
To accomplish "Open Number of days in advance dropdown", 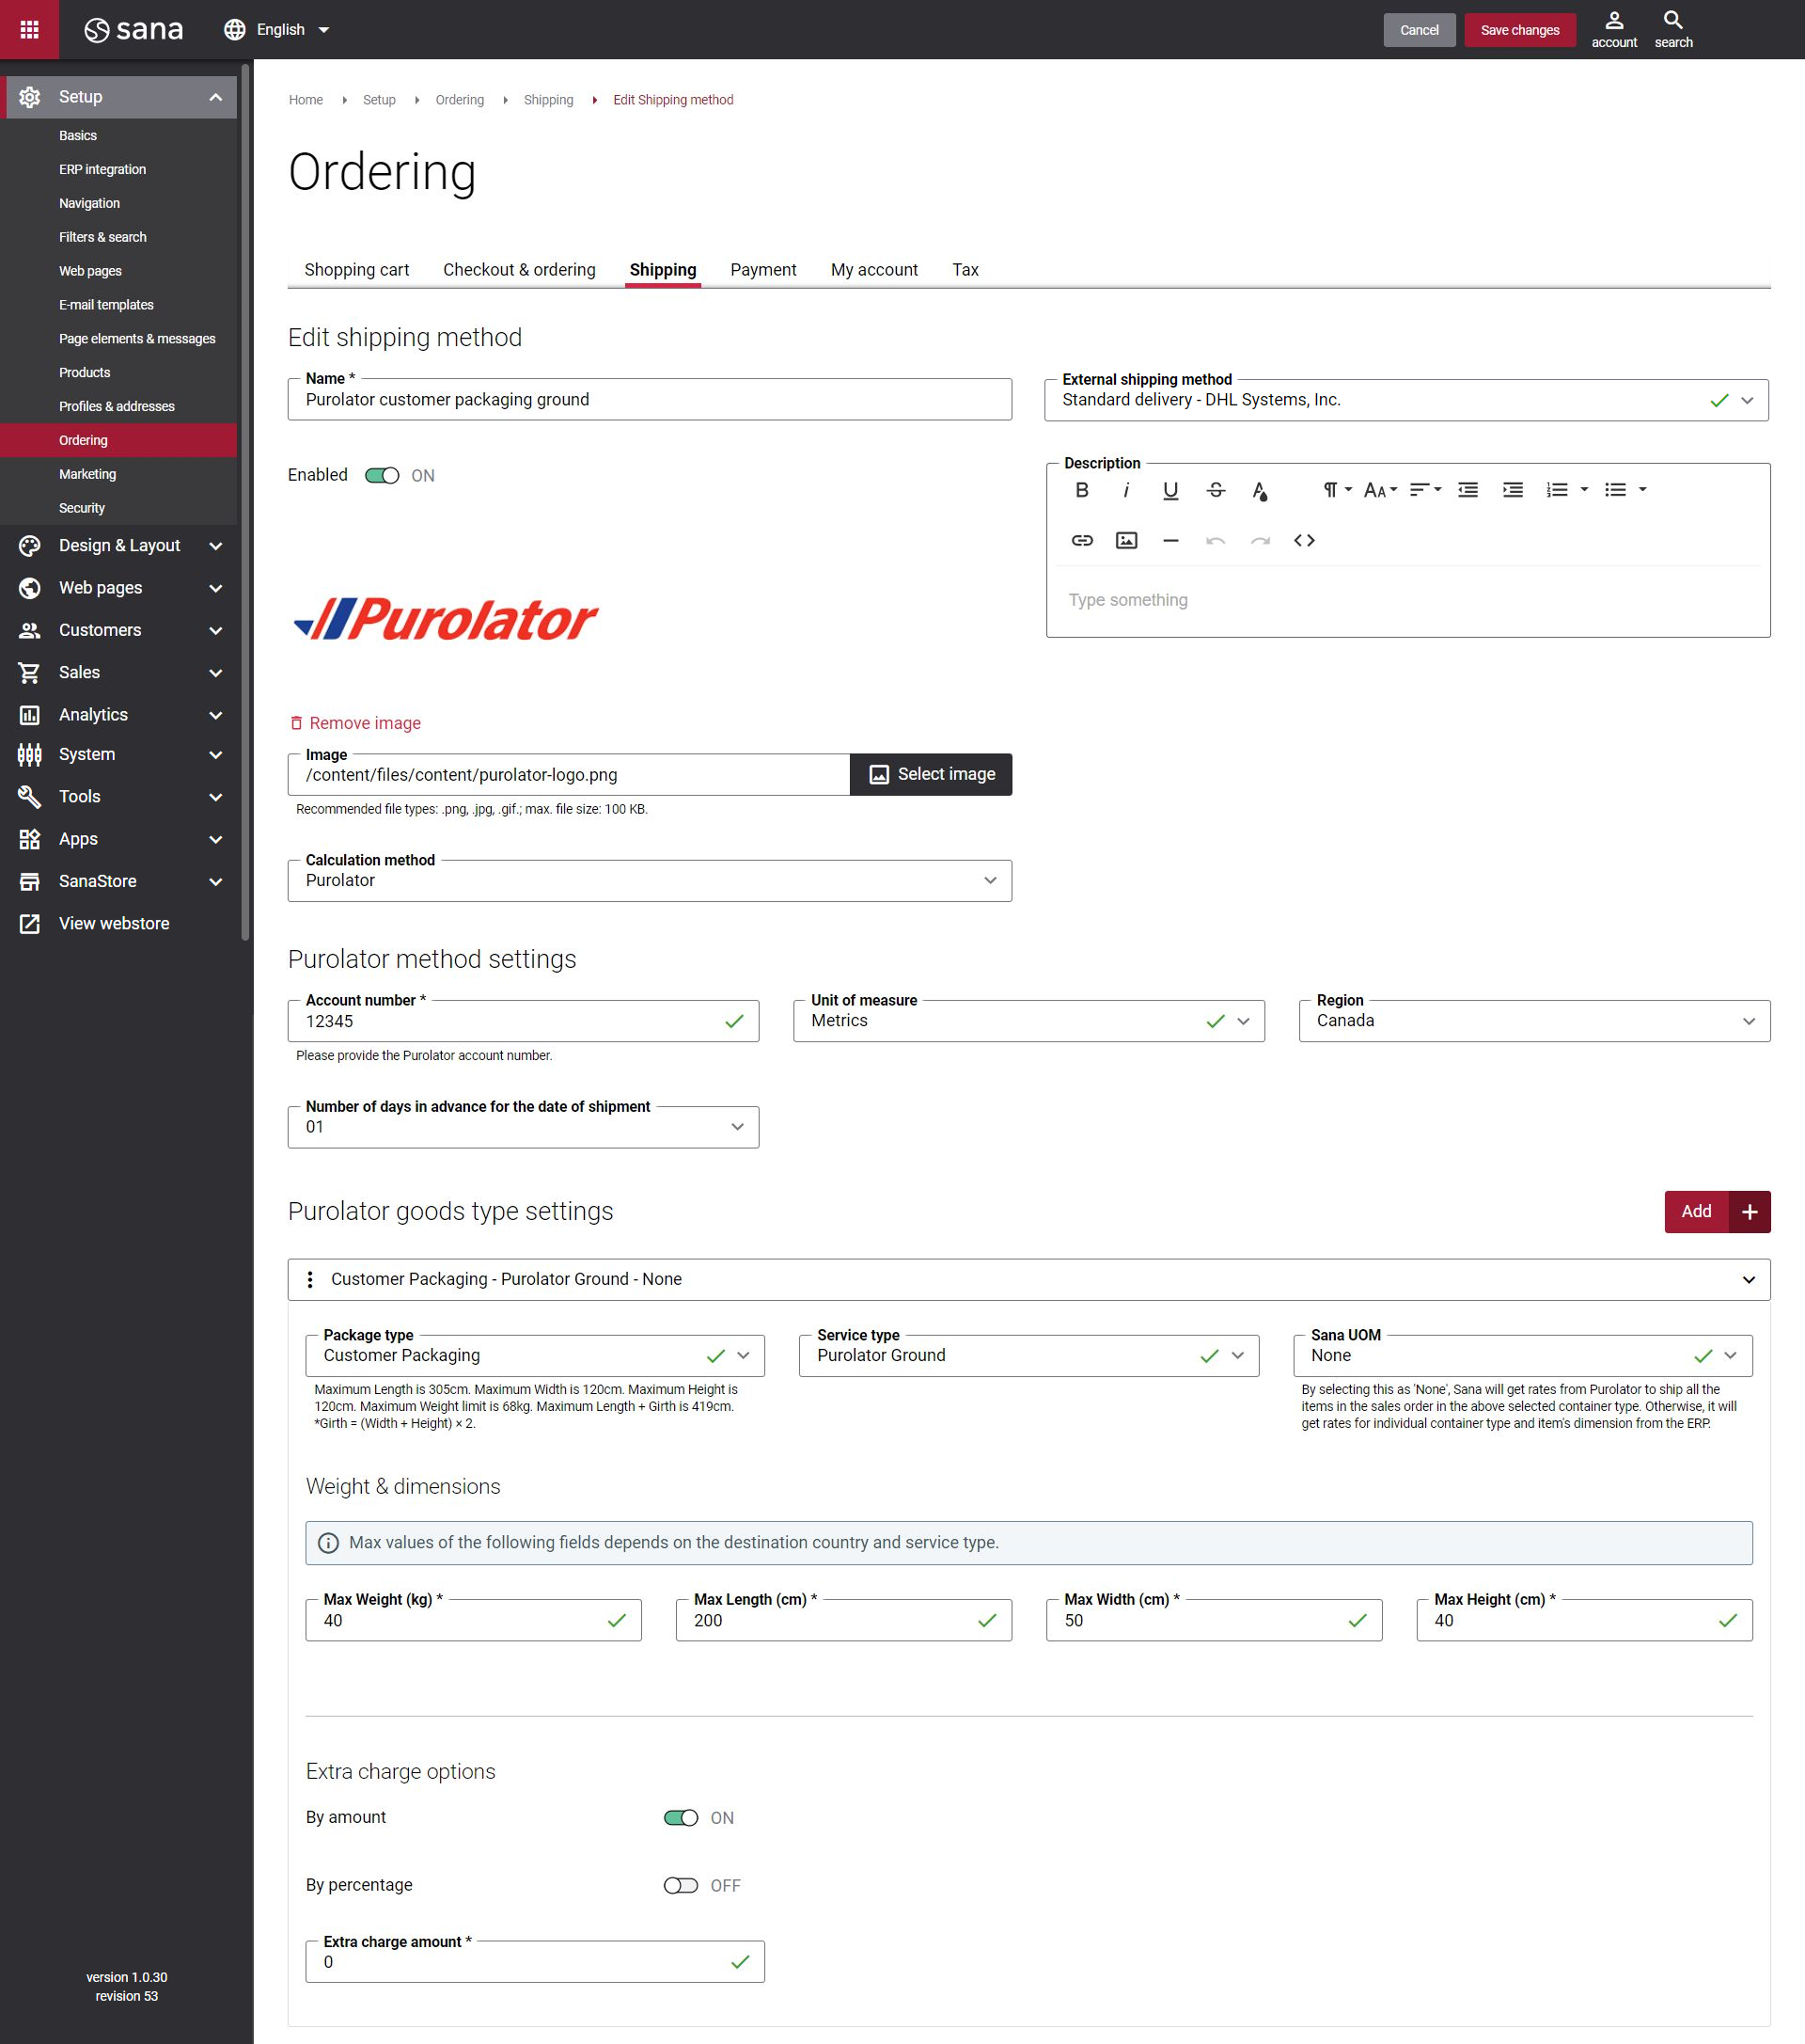I will (x=523, y=1127).
